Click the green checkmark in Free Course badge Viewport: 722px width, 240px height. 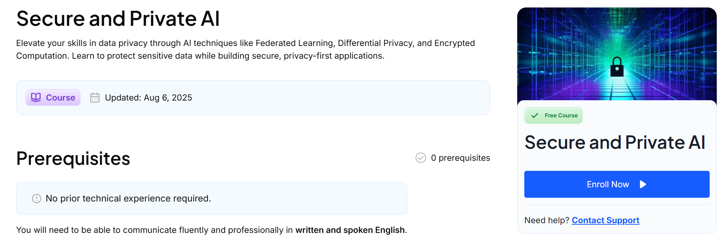(x=535, y=116)
